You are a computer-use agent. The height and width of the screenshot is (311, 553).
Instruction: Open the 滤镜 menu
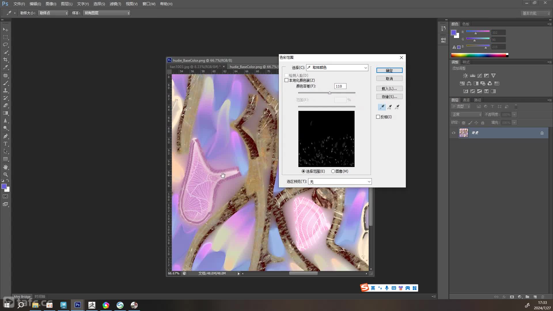(x=115, y=4)
